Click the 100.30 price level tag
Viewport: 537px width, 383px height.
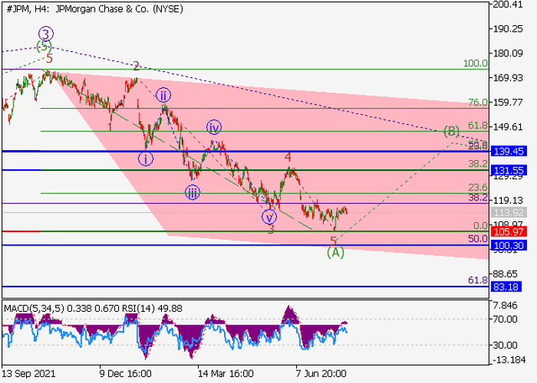[x=510, y=246]
